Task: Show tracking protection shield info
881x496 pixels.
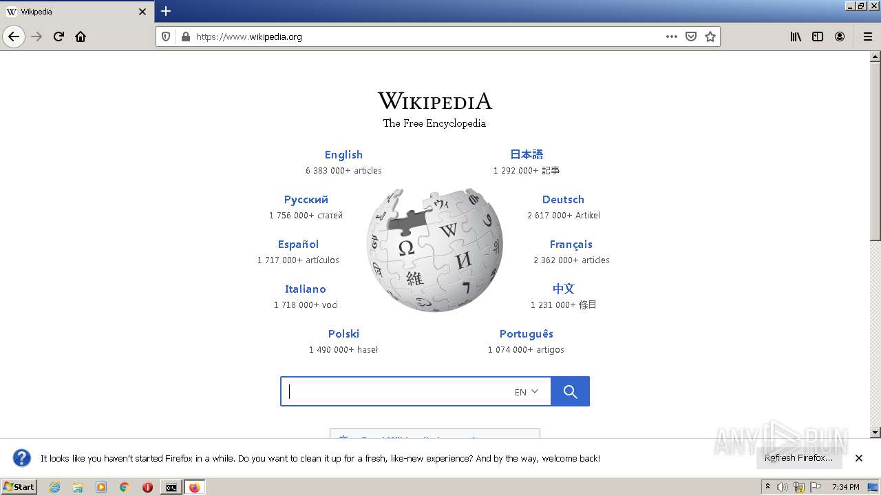Action: [x=166, y=37]
